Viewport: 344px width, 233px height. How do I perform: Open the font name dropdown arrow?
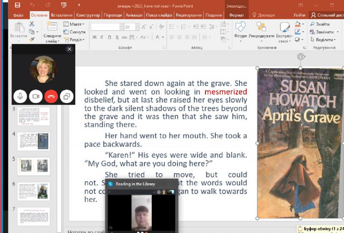(x=122, y=27)
